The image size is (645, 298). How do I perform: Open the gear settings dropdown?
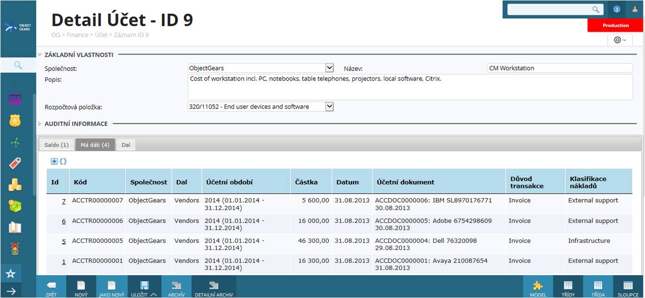click(620, 40)
